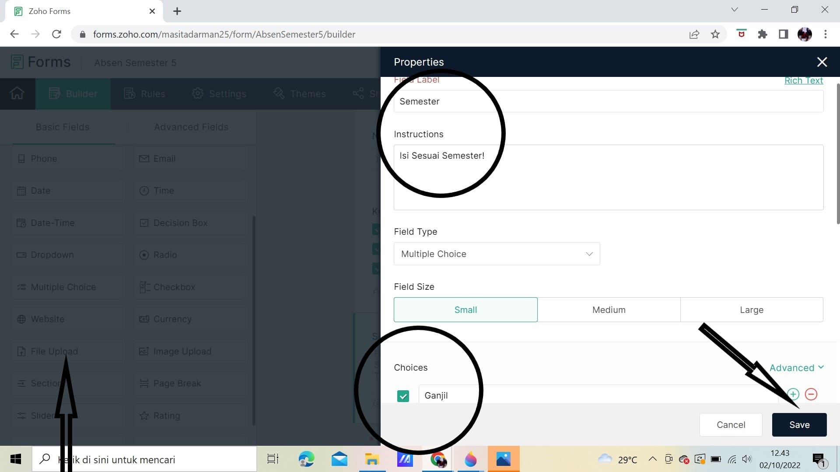Open the Chrome side panel icon
The image size is (840, 472).
(x=784, y=34)
